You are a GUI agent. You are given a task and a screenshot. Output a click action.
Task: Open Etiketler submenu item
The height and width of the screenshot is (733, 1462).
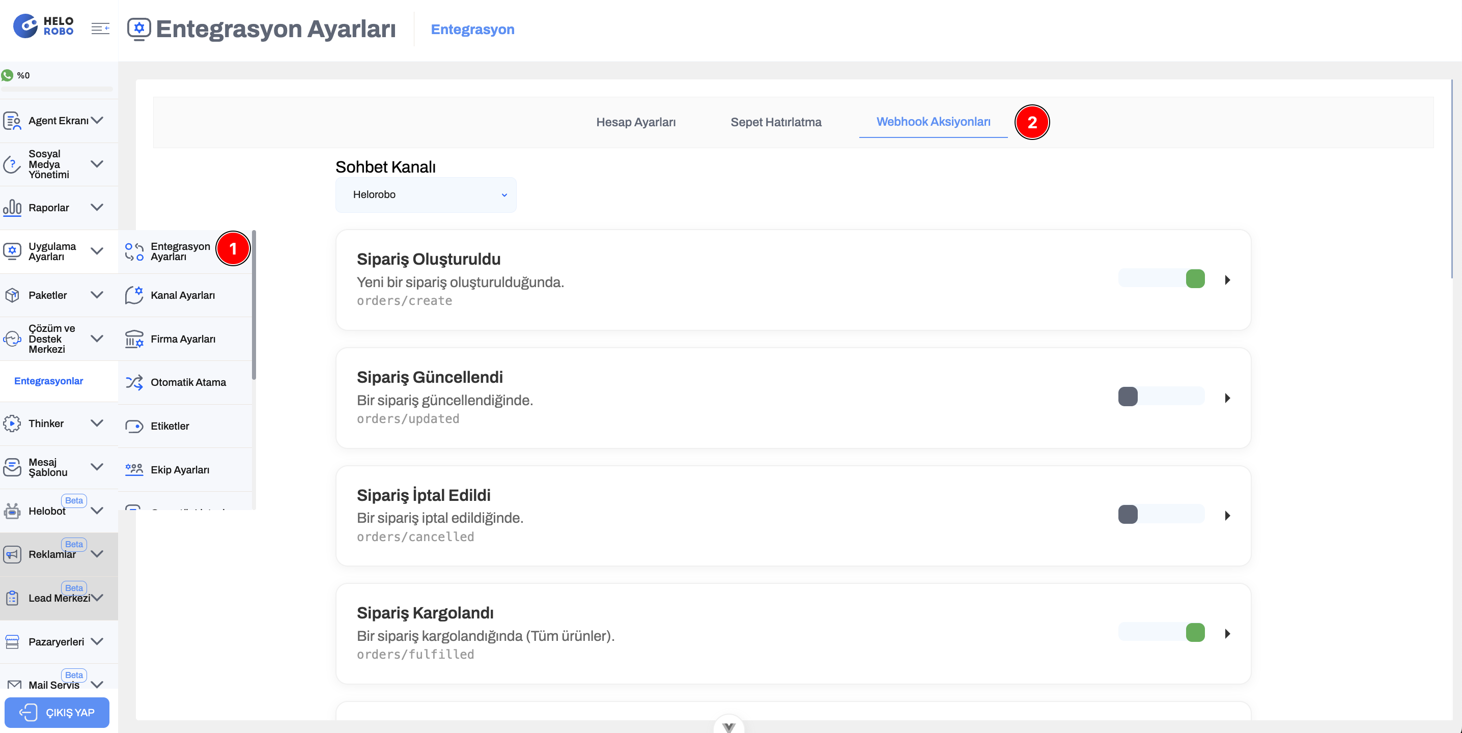coord(185,426)
